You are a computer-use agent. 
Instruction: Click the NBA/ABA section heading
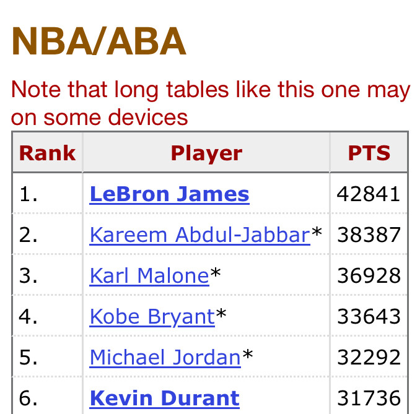pyautogui.click(x=99, y=41)
